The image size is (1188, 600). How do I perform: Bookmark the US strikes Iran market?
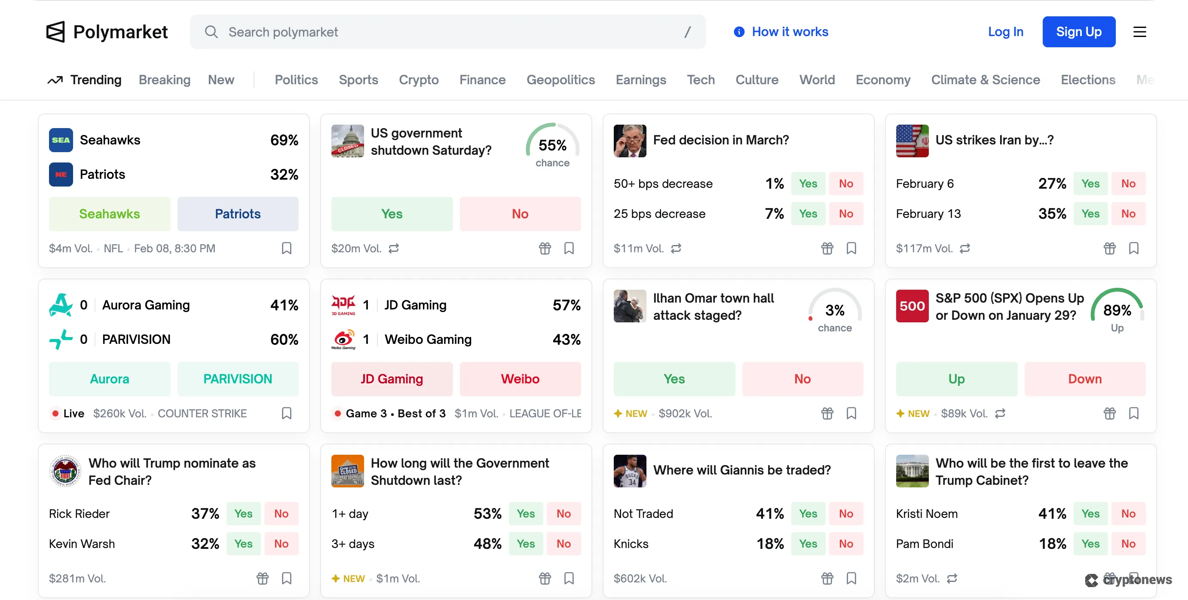tap(1133, 248)
